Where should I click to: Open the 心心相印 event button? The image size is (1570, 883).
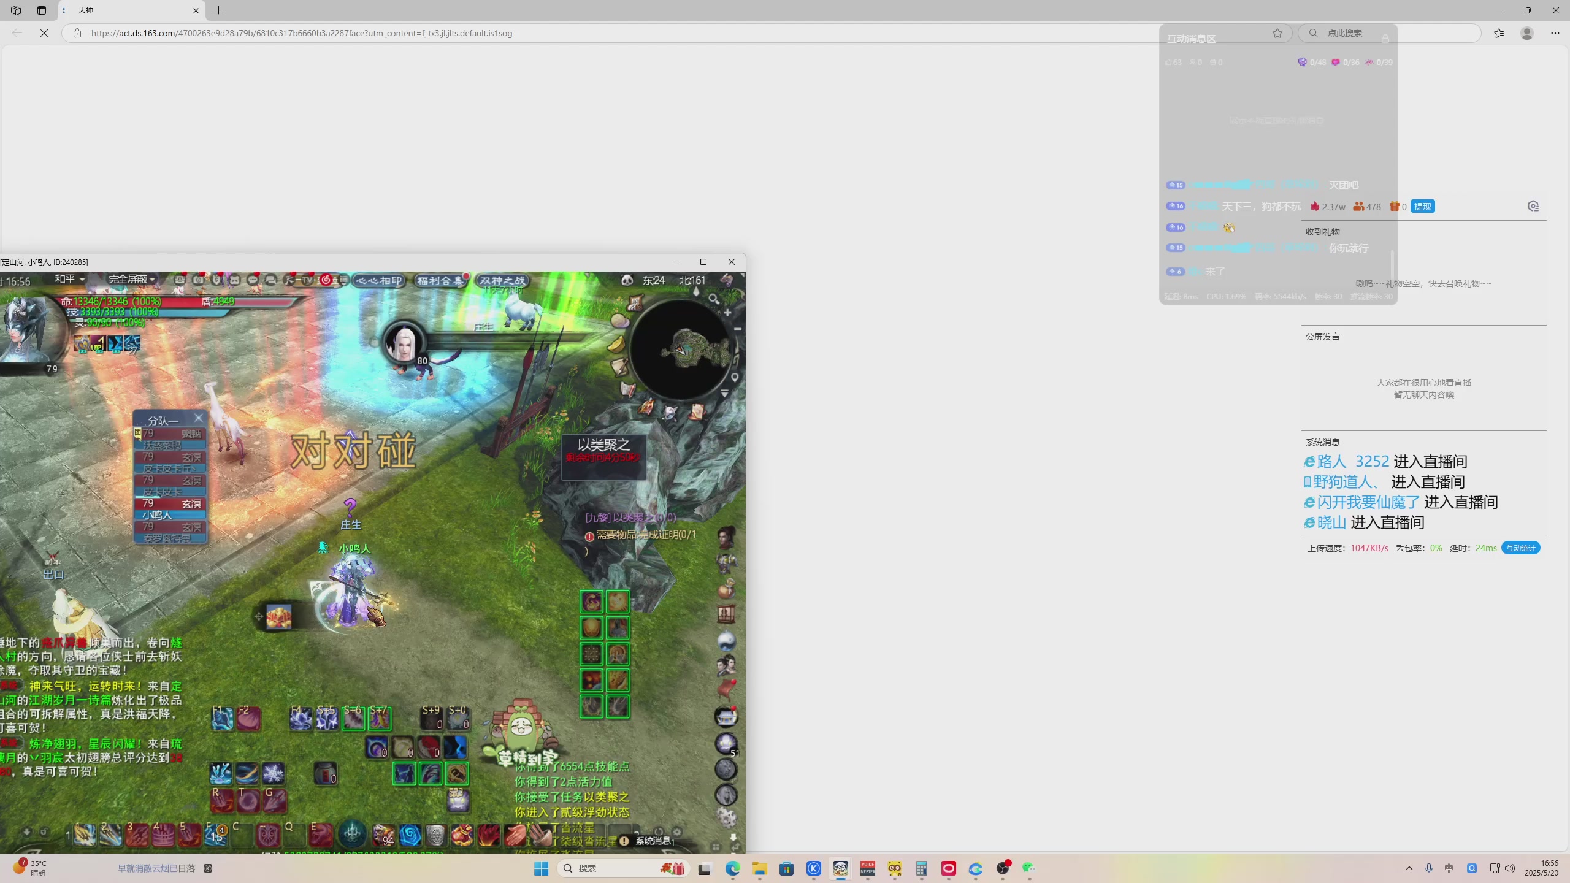coord(380,281)
